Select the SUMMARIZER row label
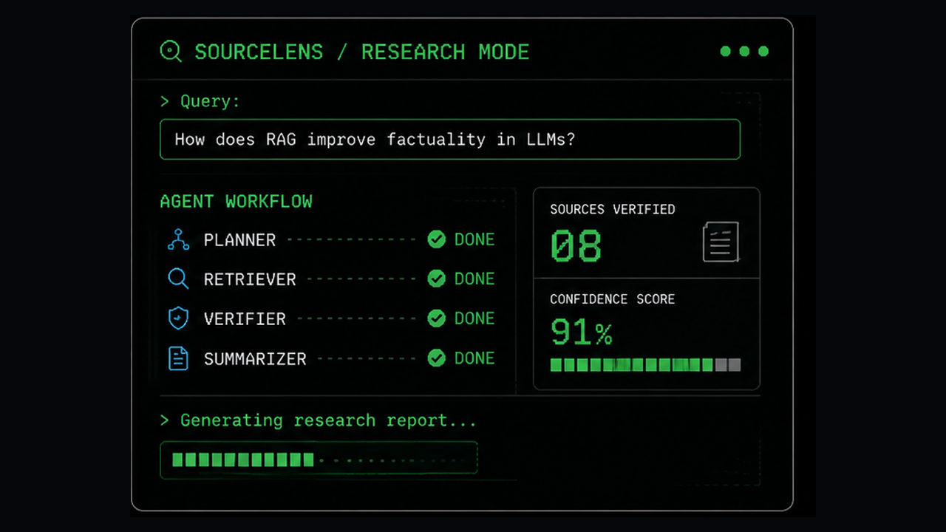The image size is (946, 532). [x=255, y=359]
